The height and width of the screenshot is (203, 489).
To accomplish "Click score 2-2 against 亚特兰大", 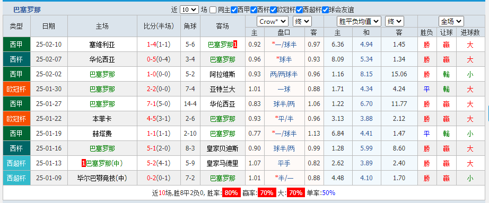I will click(152, 89).
